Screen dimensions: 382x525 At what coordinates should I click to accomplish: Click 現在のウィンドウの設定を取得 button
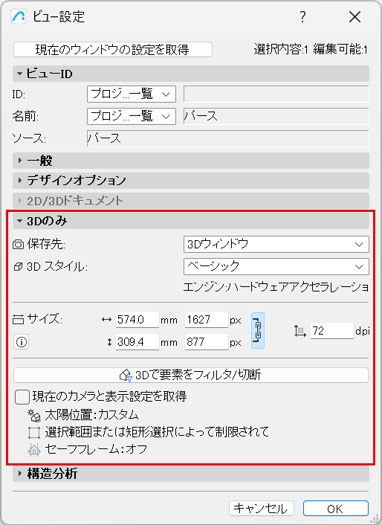click(113, 50)
